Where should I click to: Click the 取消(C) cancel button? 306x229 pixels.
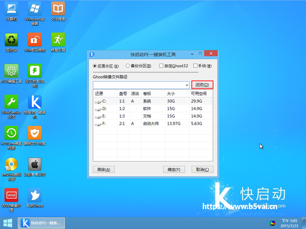point(202,169)
